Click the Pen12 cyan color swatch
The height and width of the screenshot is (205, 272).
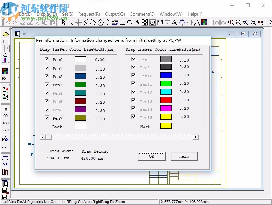[166, 92]
